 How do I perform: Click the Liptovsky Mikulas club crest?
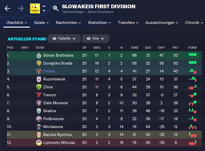(x=39, y=143)
